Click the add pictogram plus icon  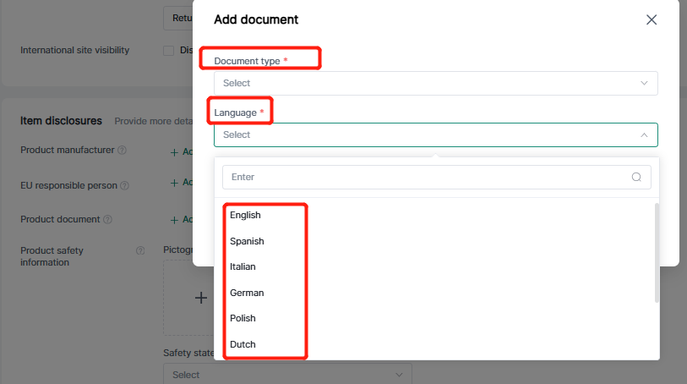201,298
